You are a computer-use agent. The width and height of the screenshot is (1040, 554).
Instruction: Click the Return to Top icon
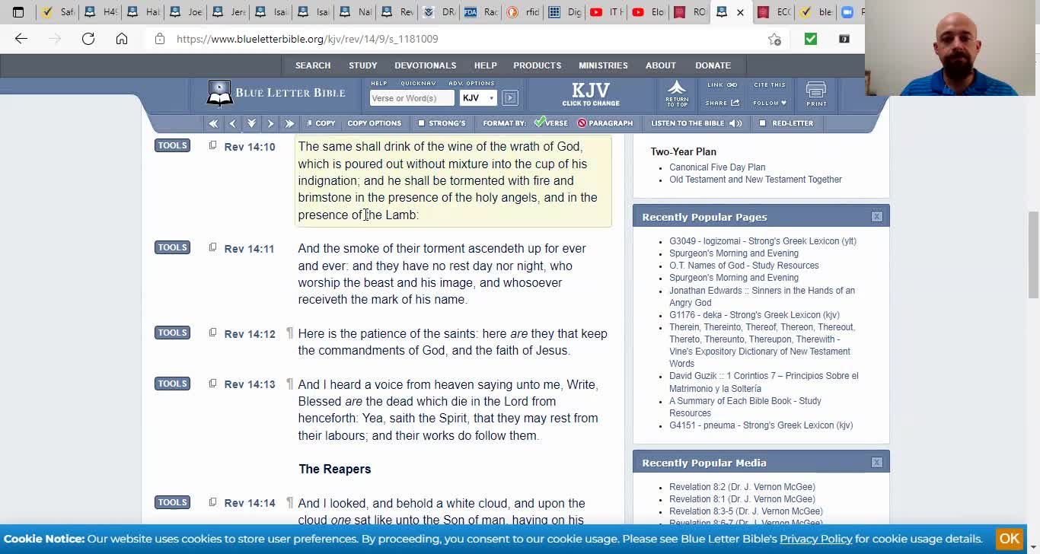coord(677,94)
